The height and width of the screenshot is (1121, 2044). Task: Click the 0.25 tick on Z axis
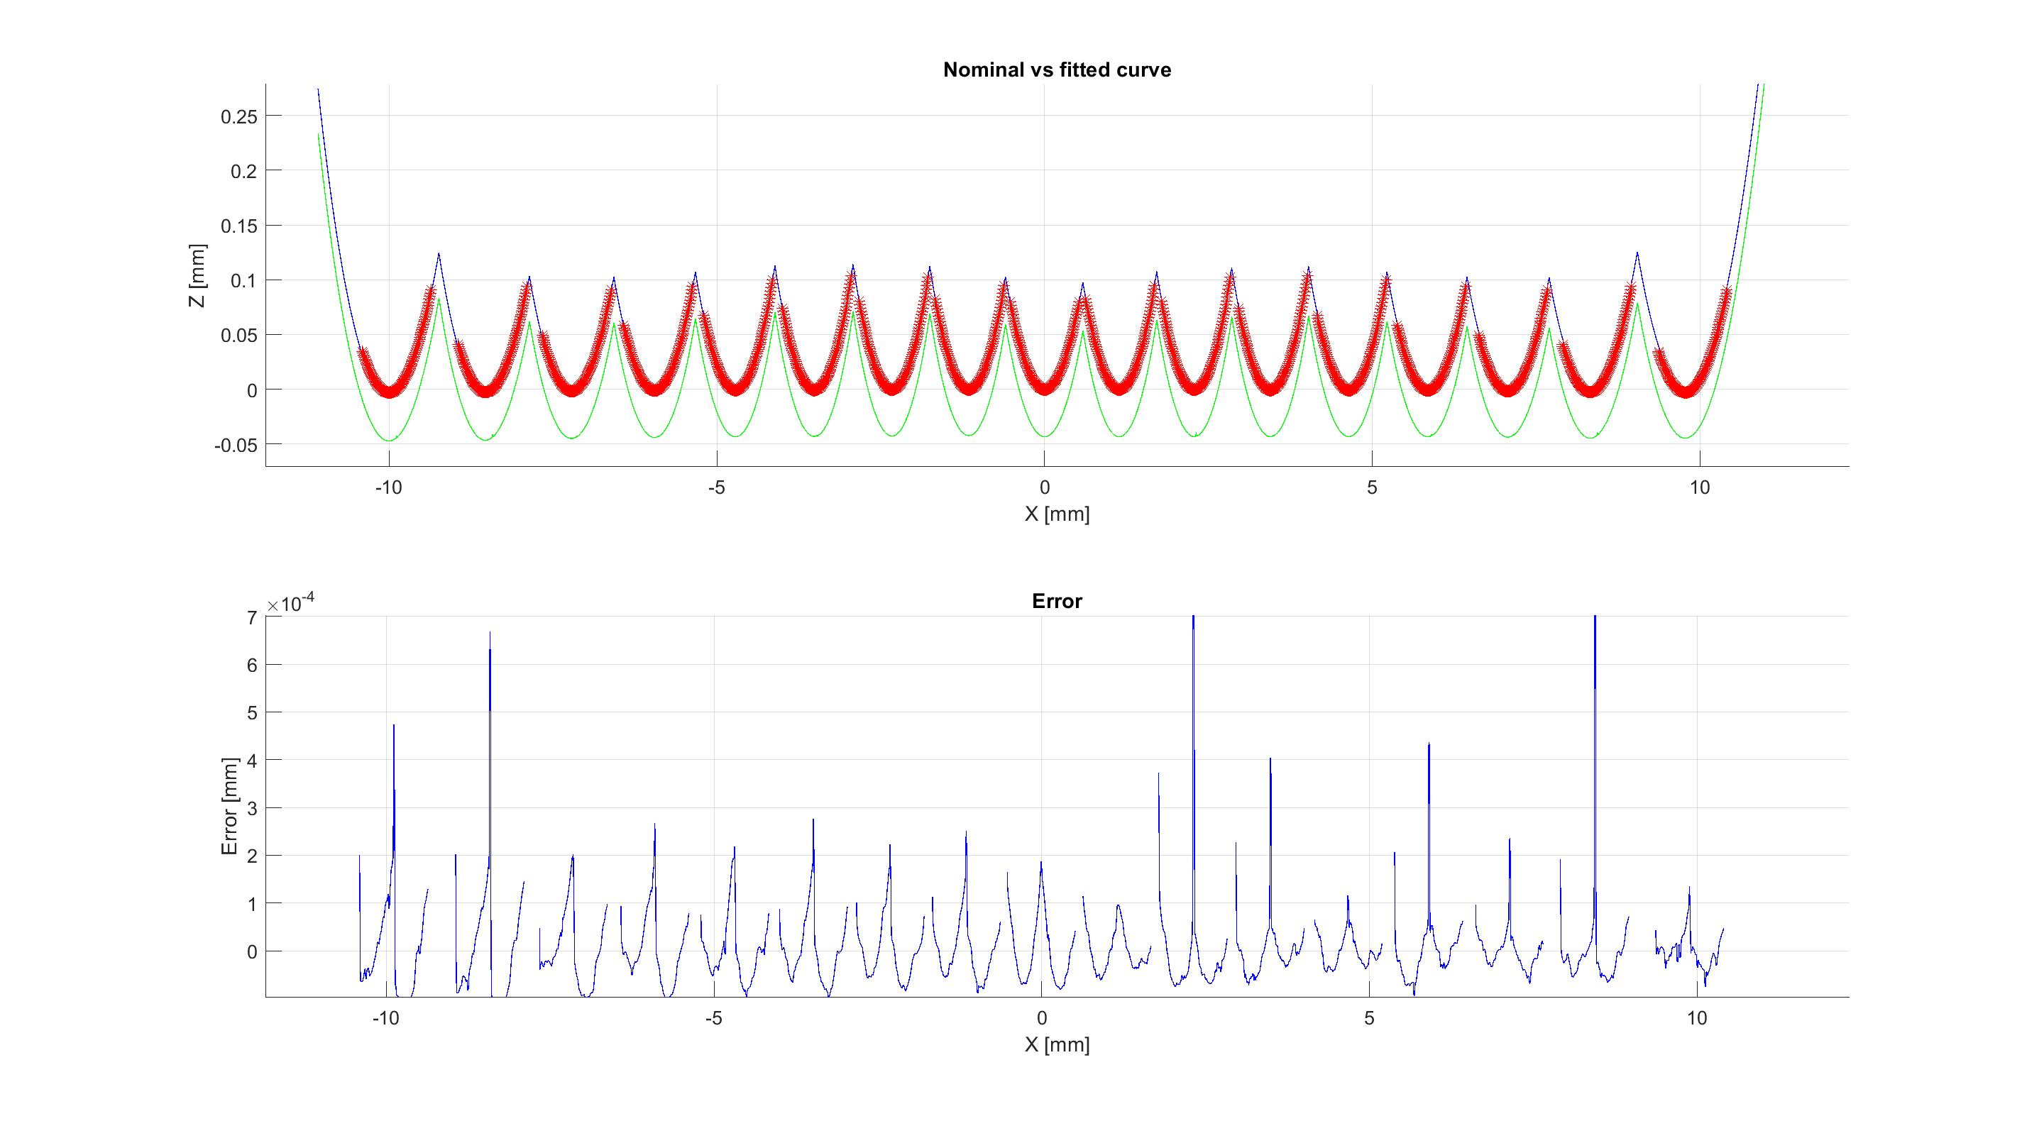(239, 116)
